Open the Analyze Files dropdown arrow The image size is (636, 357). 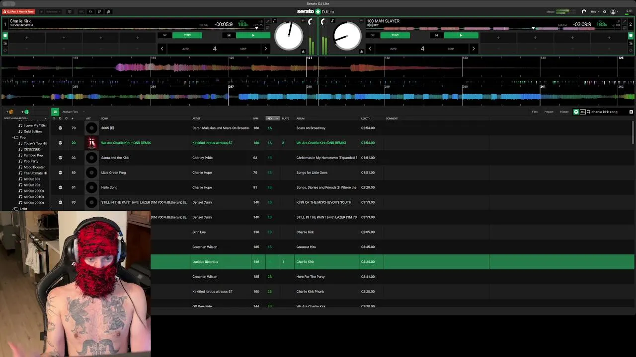tap(83, 112)
